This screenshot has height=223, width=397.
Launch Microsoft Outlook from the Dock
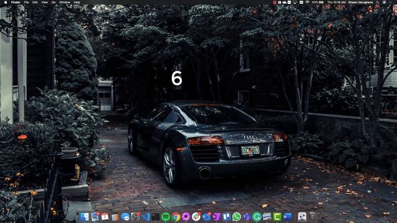206,217
